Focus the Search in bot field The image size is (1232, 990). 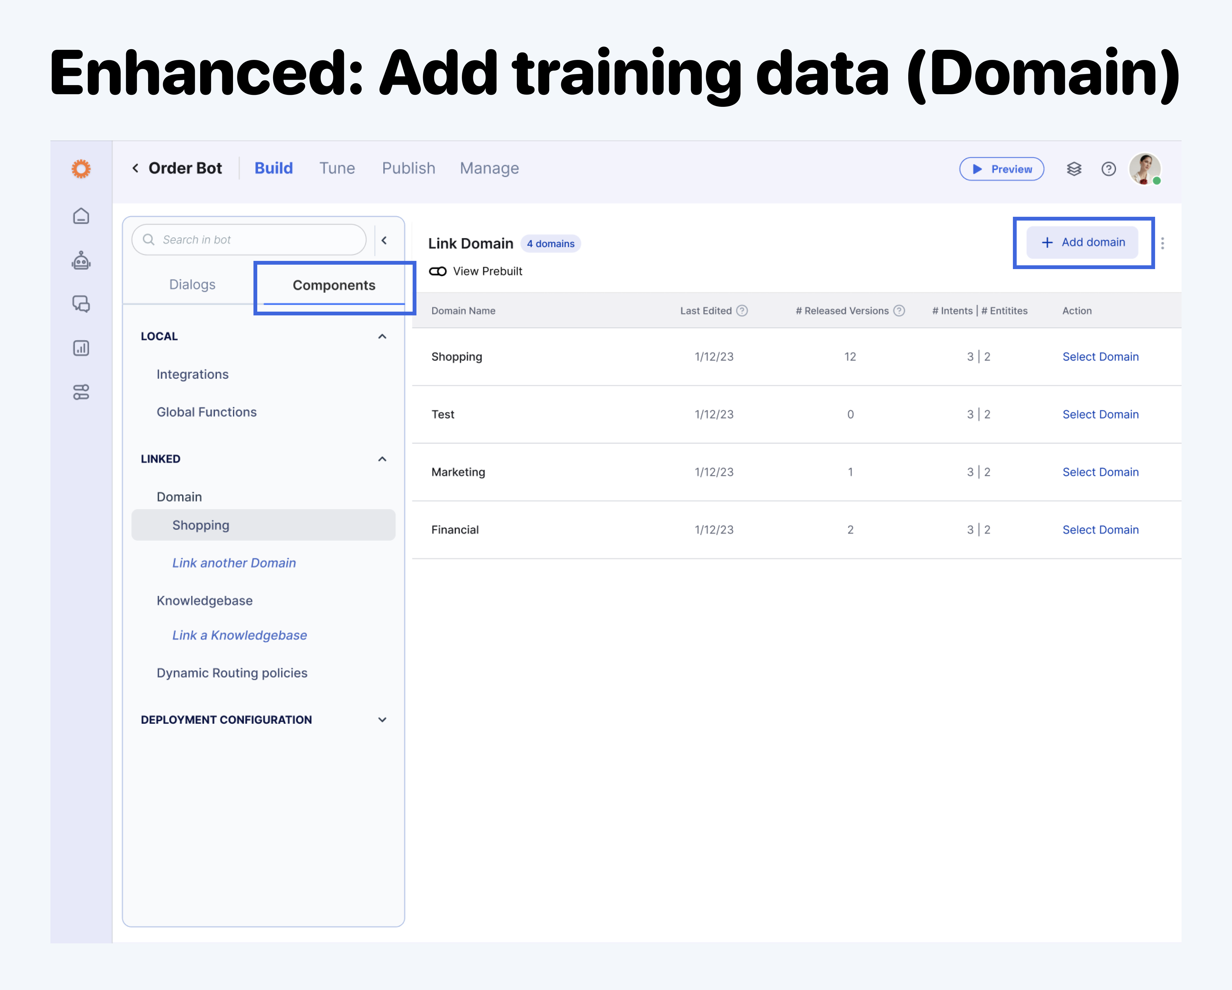pos(249,240)
